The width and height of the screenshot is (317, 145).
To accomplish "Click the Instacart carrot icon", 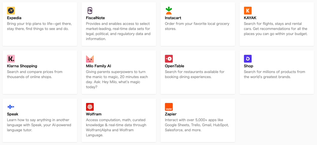I will [x=169, y=10].
